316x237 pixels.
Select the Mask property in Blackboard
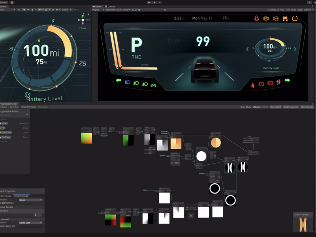(4, 123)
